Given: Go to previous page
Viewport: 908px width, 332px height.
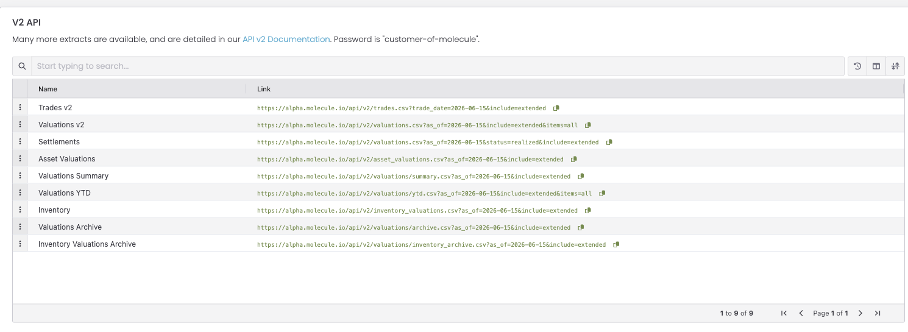Looking at the screenshot, I should (x=801, y=313).
